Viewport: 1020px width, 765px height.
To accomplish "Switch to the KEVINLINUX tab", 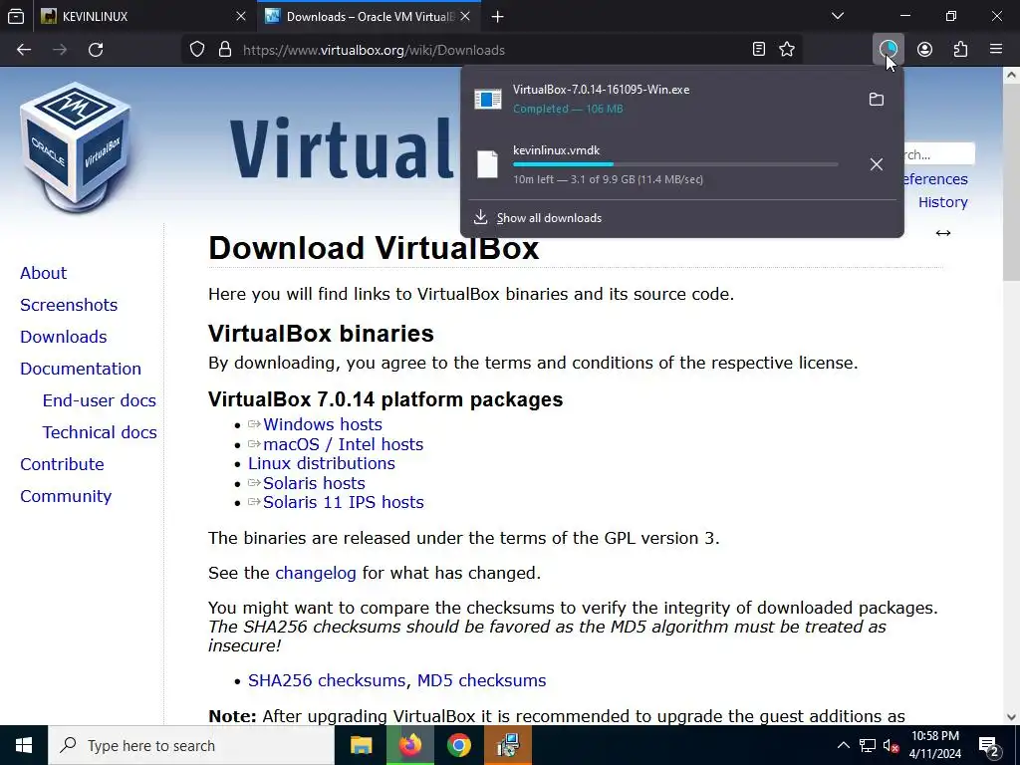I will [x=143, y=16].
